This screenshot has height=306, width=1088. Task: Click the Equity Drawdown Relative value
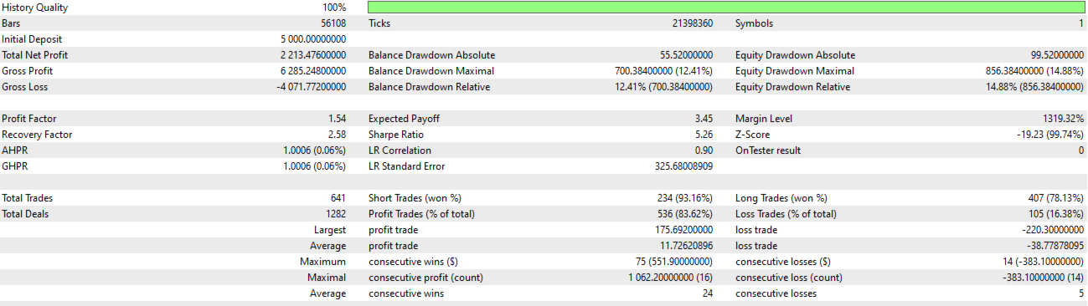1029,87
